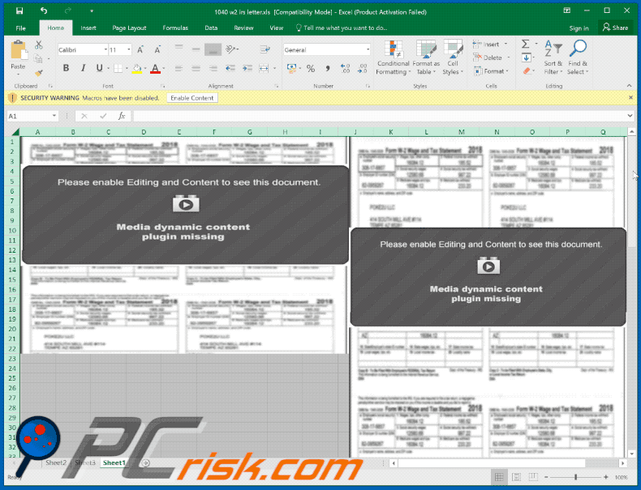Open the Calibri font name dropdown
The height and width of the screenshot is (490, 641).
105,49
